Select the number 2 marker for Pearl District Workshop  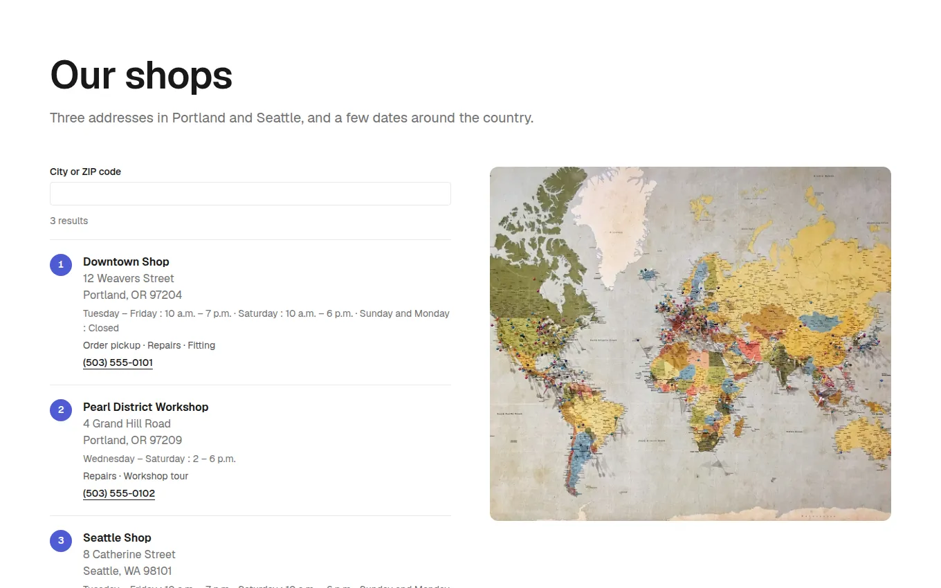click(x=61, y=410)
